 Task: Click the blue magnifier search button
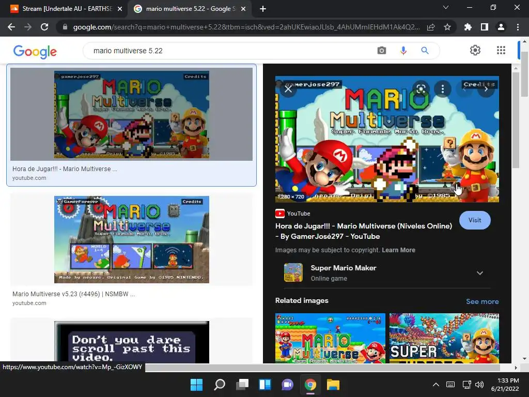pyautogui.click(x=425, y=51)
